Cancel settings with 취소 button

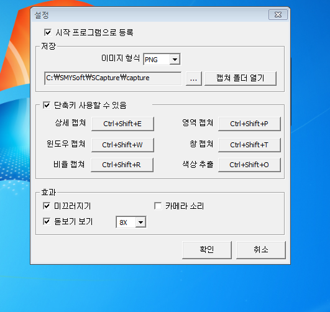(261, 250)
